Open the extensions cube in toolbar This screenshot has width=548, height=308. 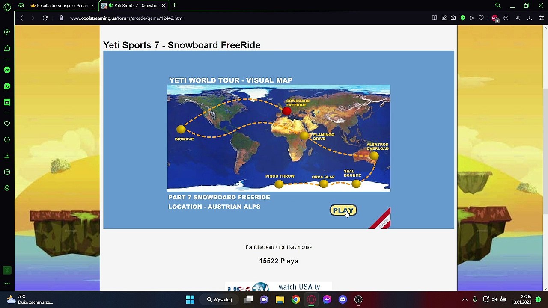(x=506, y=18)
